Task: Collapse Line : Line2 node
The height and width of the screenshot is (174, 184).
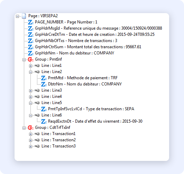Action: tap(30, 72)
